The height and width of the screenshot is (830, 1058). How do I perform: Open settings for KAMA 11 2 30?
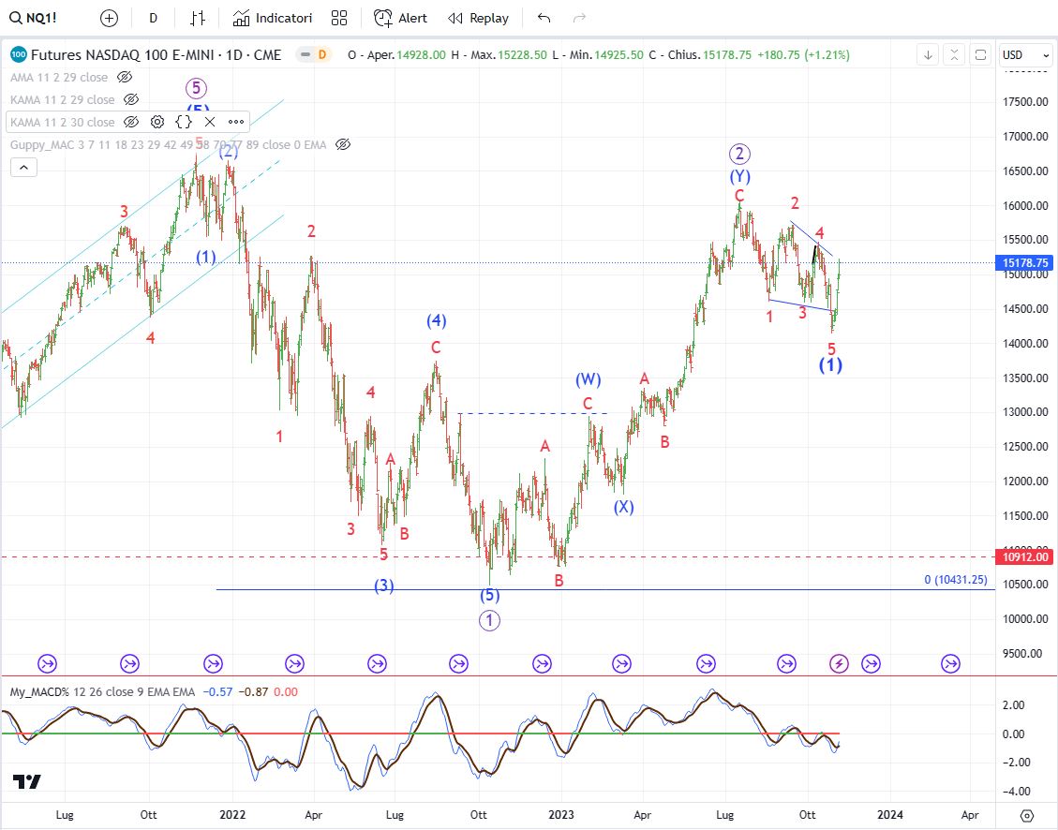point(157,122)
